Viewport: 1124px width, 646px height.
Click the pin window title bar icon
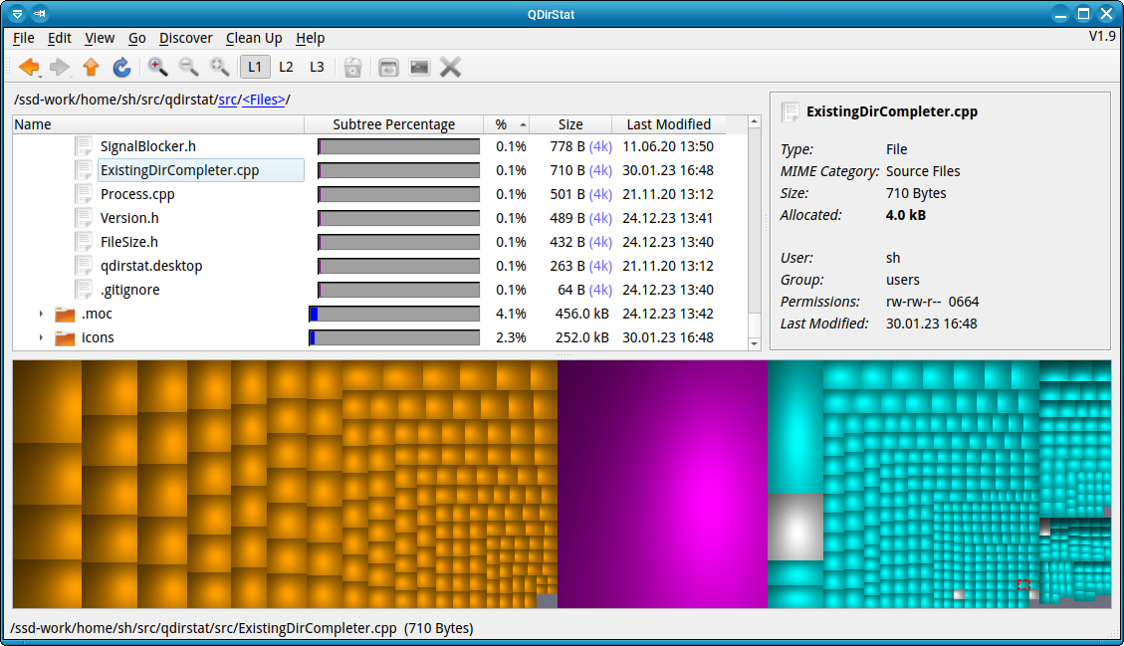(x=40, y=14)
